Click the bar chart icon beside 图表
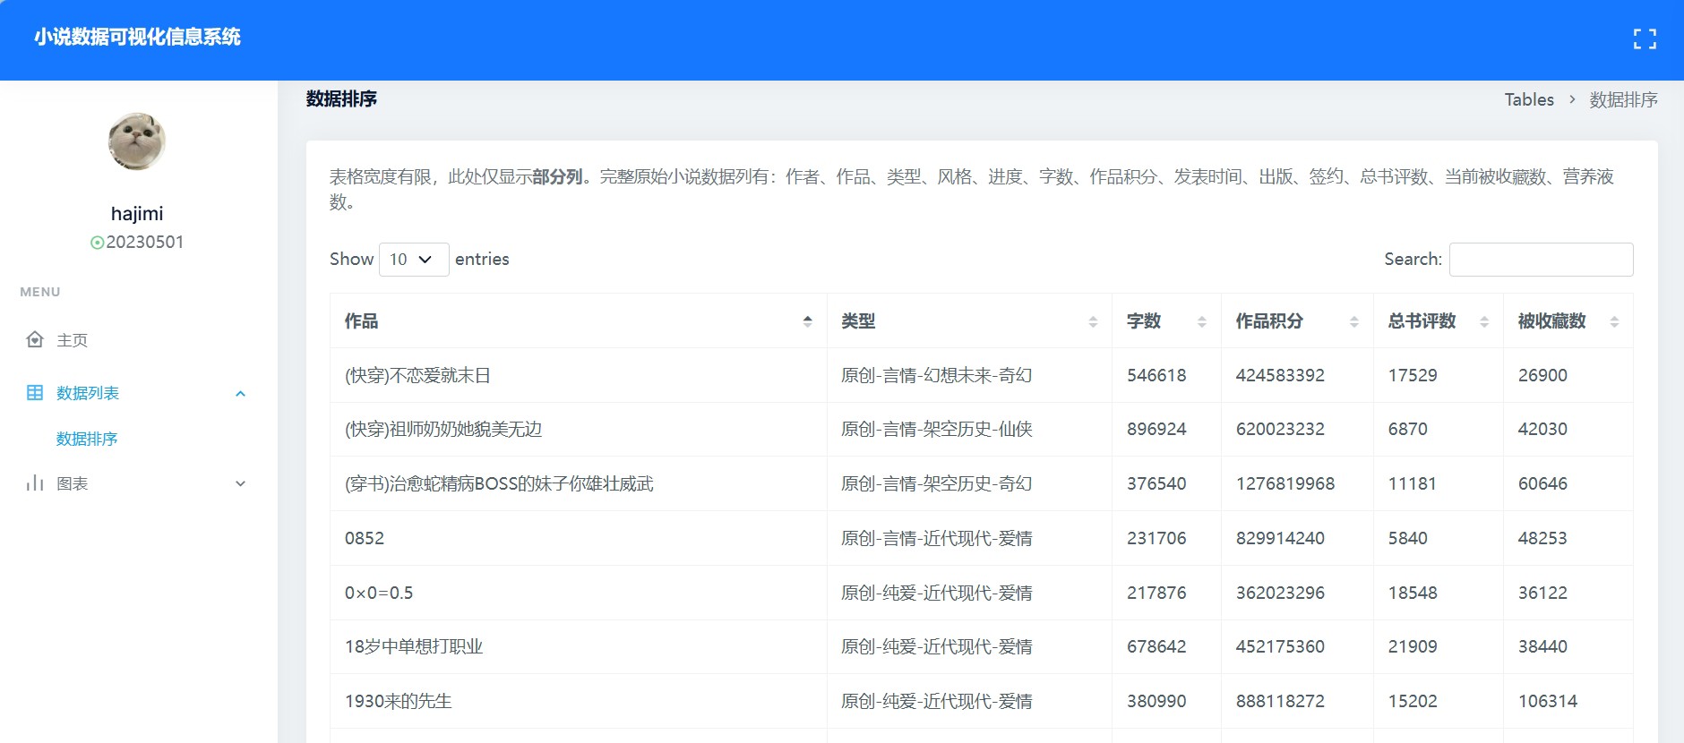 coord(35,483)
